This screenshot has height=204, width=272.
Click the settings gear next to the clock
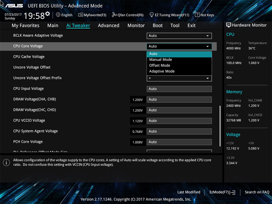[x=47, y=14]
